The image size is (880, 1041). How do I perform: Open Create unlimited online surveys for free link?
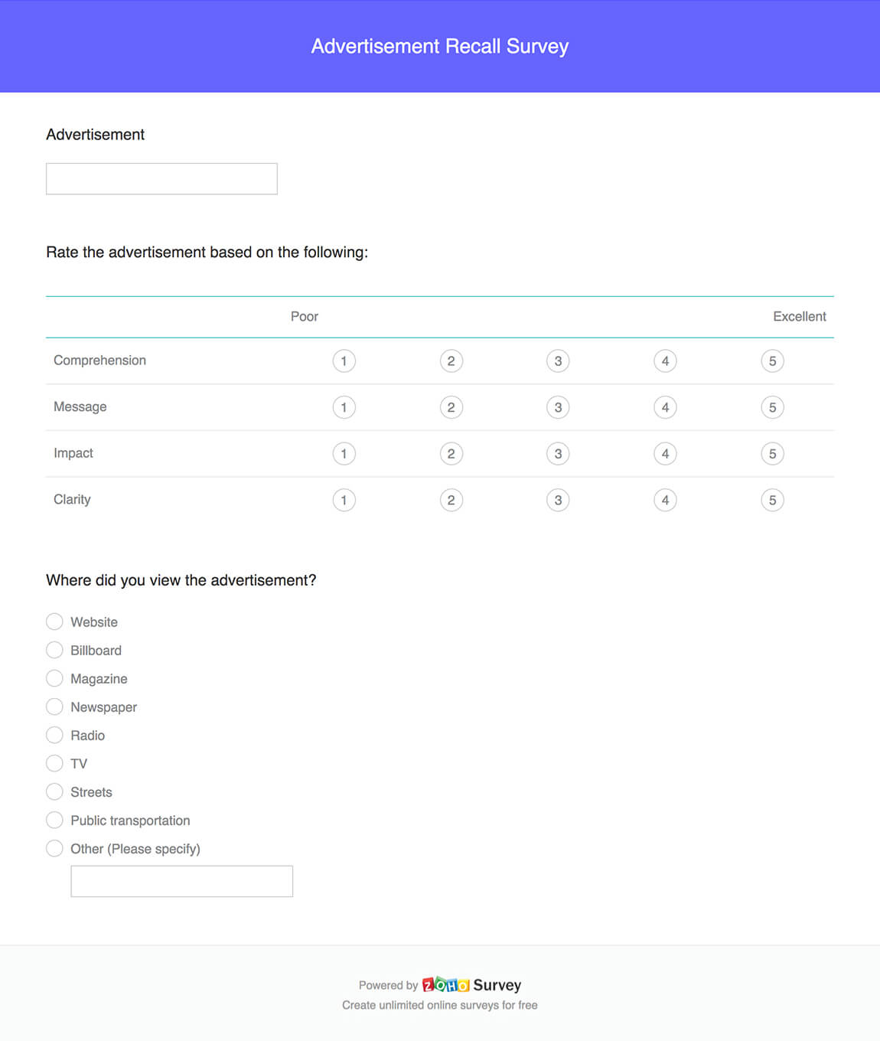pyautogui.click(x=439, y=1005)
